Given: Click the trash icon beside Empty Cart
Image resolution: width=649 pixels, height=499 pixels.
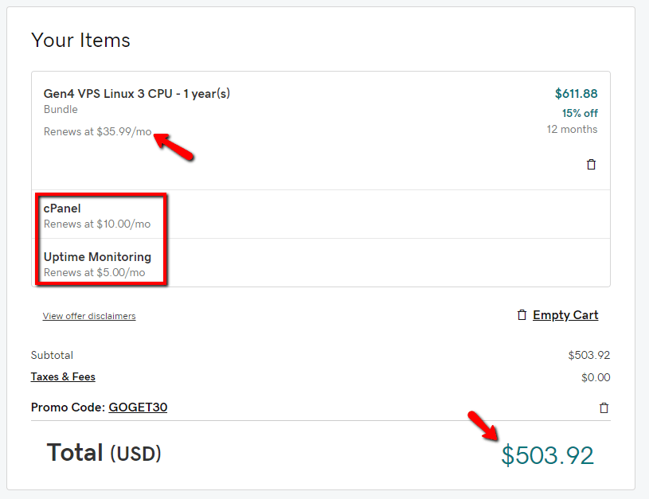Looking at the screenshot, I should pos(522,315).
